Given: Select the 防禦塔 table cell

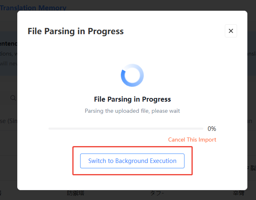Looking at the screenshot, I should [76, 193].
